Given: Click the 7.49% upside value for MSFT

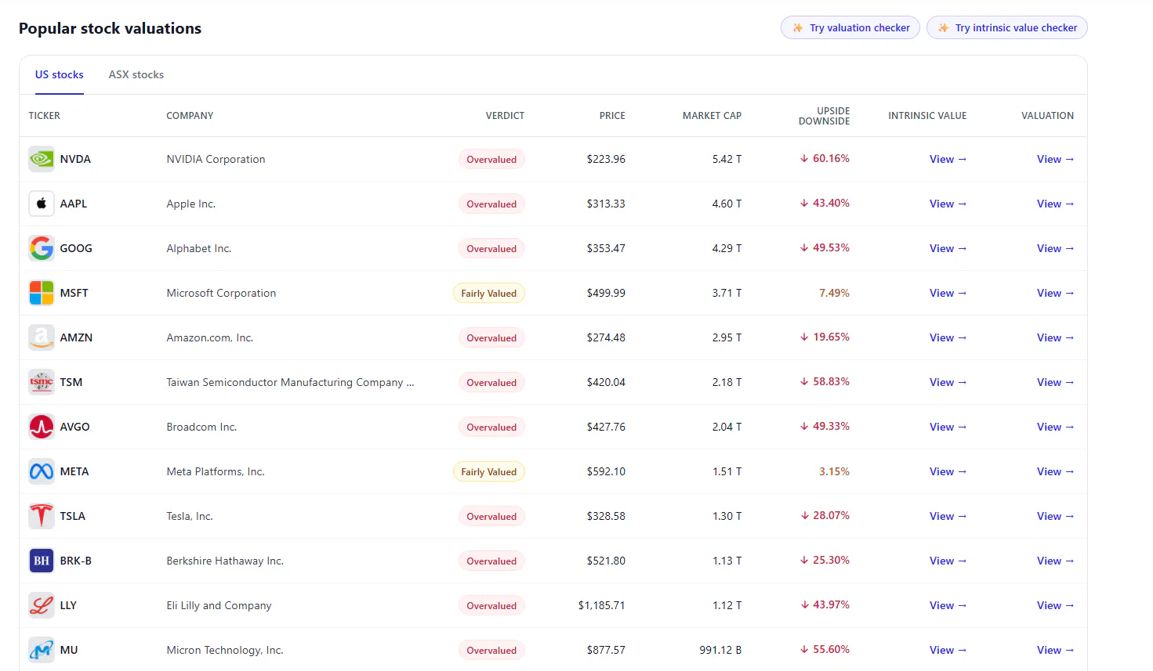Looking at the screenshot, I should tap(834, 293).
